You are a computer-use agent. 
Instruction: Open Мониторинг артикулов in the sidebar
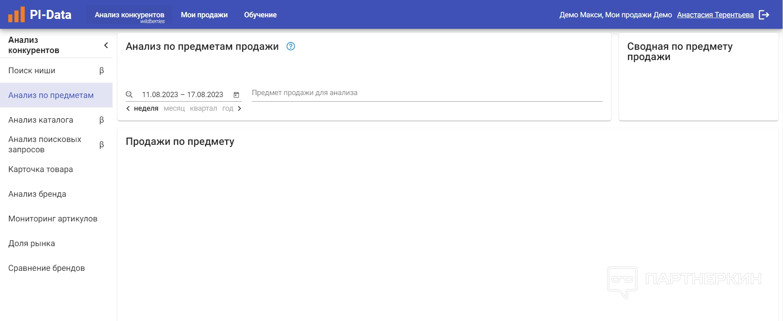click(x=56, y=219)
